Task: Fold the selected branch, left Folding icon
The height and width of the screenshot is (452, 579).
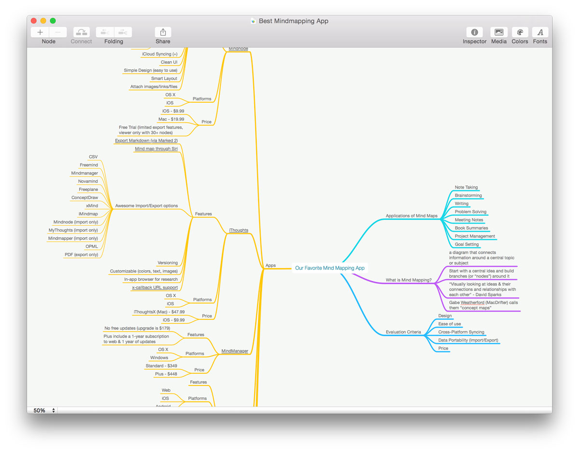Action: (x=105, y=32)
